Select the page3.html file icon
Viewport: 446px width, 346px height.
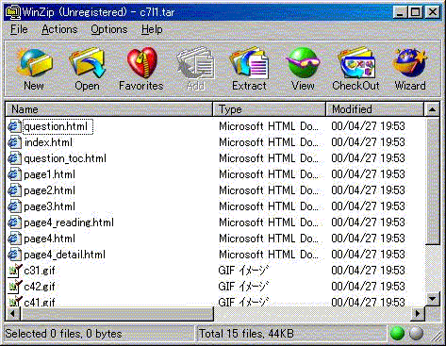(14, 206)
